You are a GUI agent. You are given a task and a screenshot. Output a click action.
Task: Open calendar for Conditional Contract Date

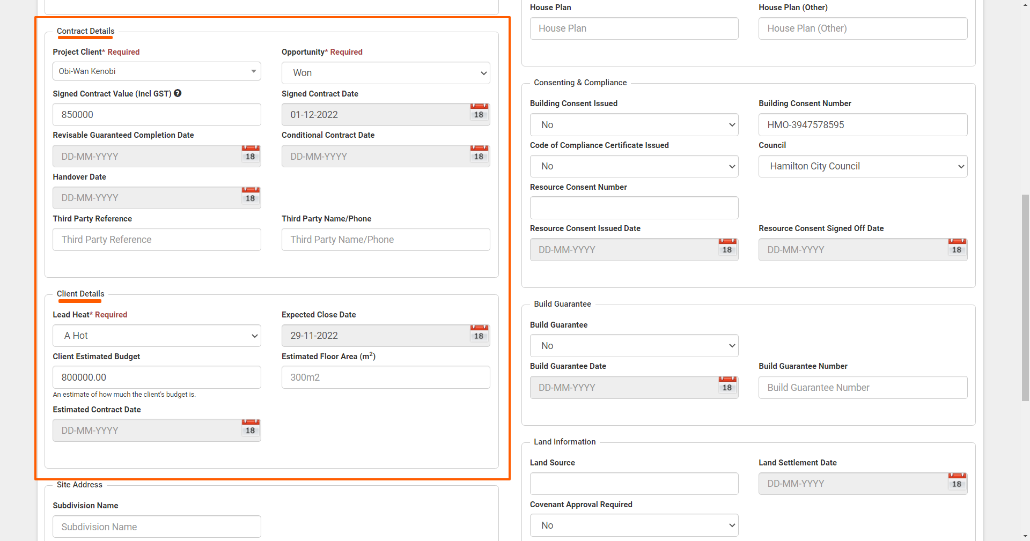coord(479,155)
